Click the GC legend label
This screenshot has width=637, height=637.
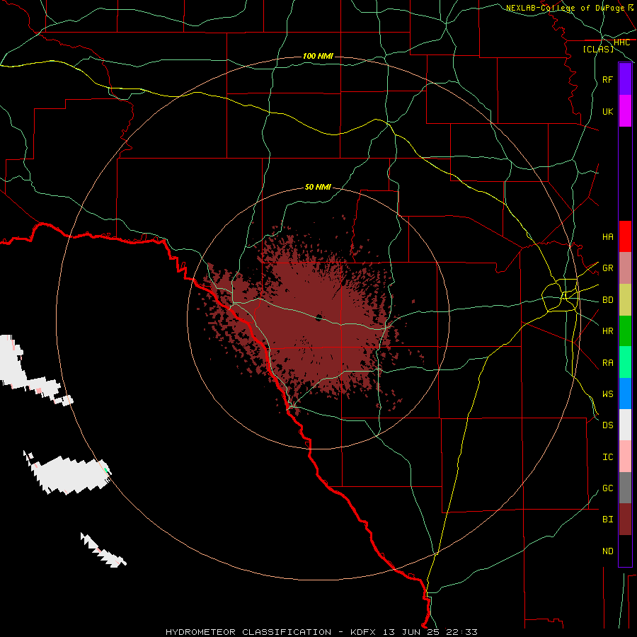607,488
